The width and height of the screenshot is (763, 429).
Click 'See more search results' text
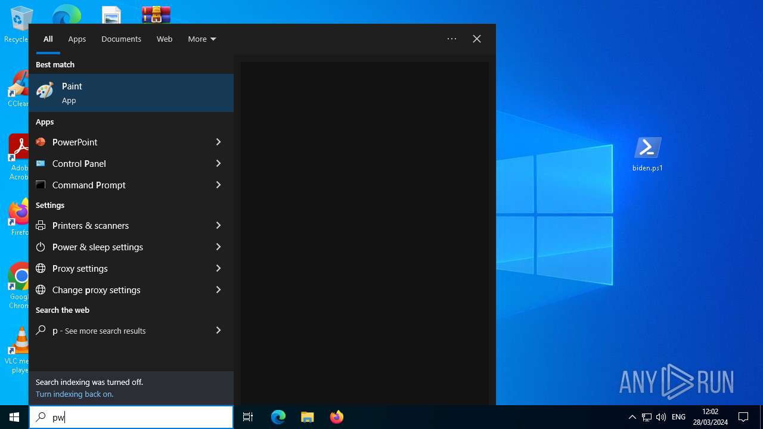(105, 331)
